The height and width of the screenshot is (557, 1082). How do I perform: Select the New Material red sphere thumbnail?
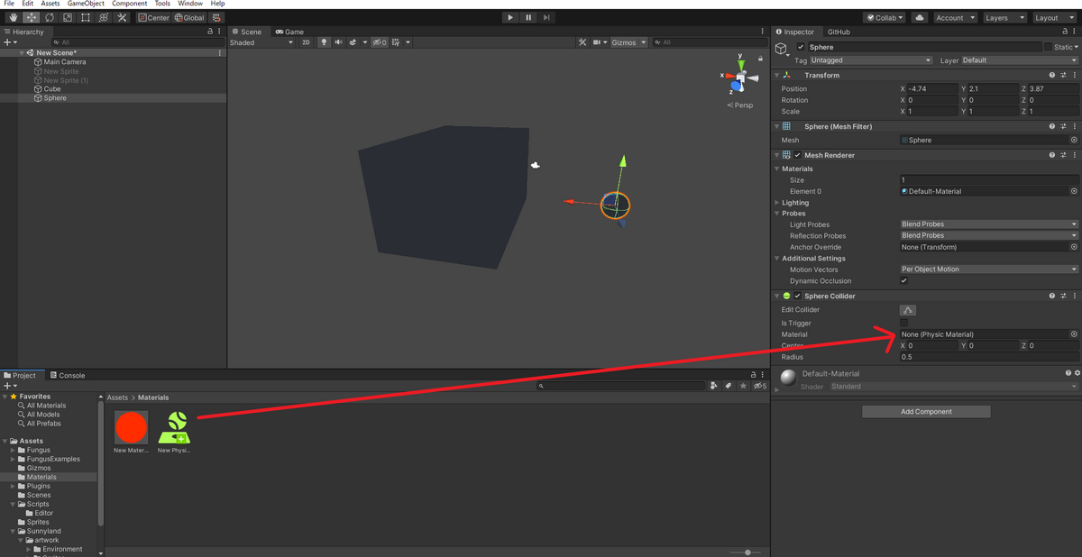pyautogui.click(x=131, y=427)
